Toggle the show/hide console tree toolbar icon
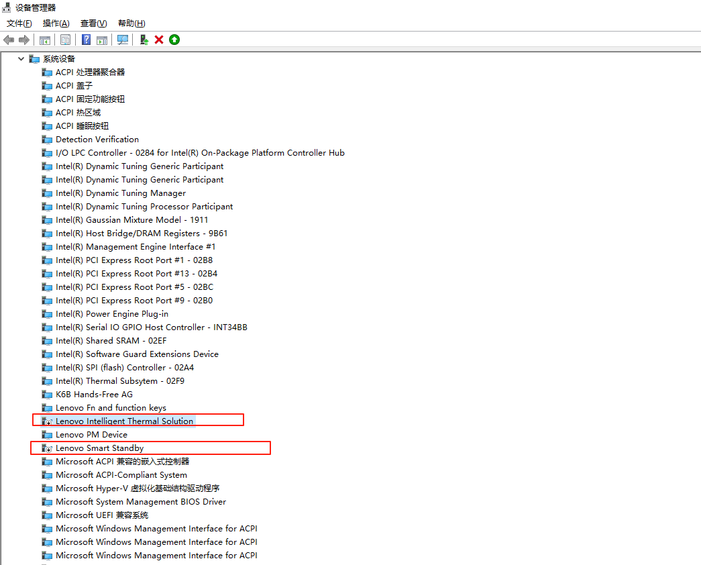 [x=45, y=40]
